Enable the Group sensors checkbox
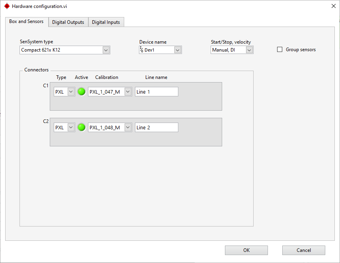This screenshot has height=263, width=340. pyautogui.click(x=279, y=50)
